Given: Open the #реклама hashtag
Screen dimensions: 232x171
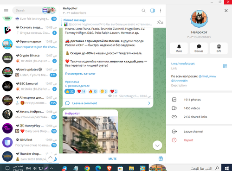Looking at the screenshot, I should pos(72,82).
